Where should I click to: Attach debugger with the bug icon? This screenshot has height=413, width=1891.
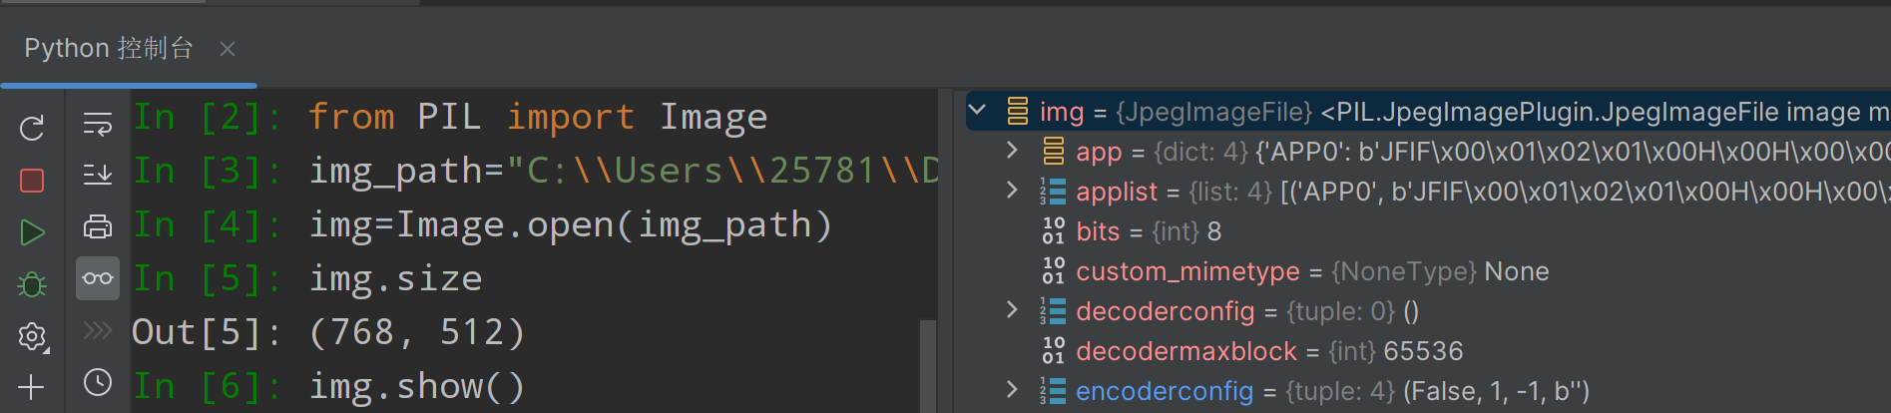(32, 284)
